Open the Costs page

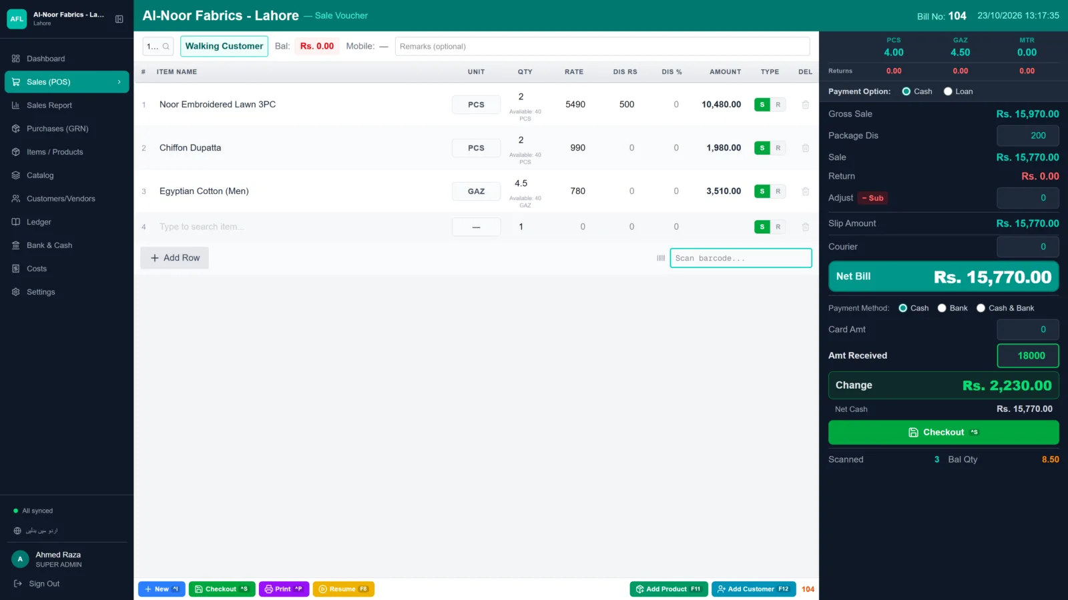click(67, 269)
